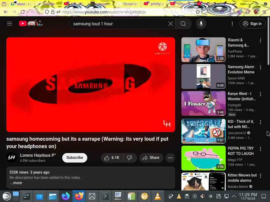Open options menu for PEPPA PIG video
The width and height of the screenshot is (270, 202).
[260, 149]
